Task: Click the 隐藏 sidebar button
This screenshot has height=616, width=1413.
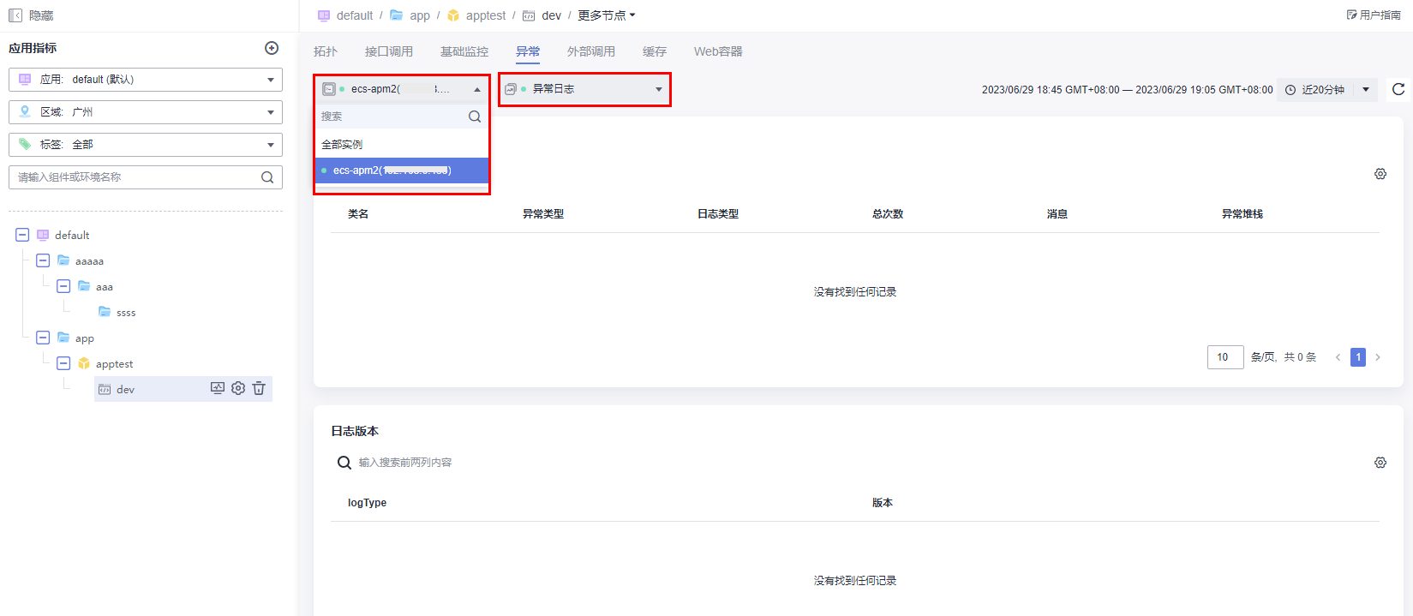Action: [31, 15]
